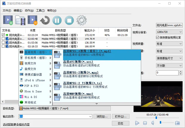The width and height of the screenshot is (185, 128).
Task: Click the play button under the preview
Action: click(137, 123)
